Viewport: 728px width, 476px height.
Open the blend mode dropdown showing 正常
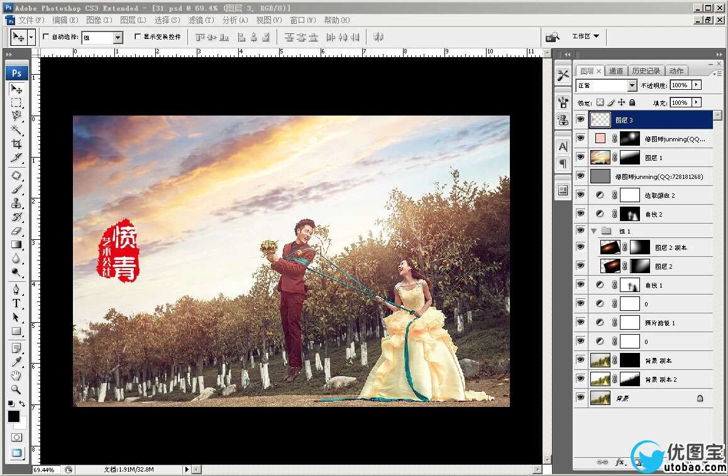coord(632,85)
